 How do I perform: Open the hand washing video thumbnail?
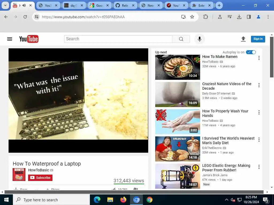click(x=178, y=122)
